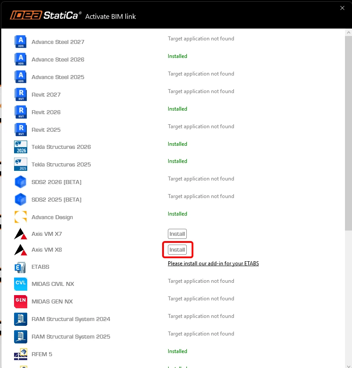The height and width of the screenshot is (368, 352).
Task: Select the Tekla Structures 2026 label
Action: coord(61,147)
